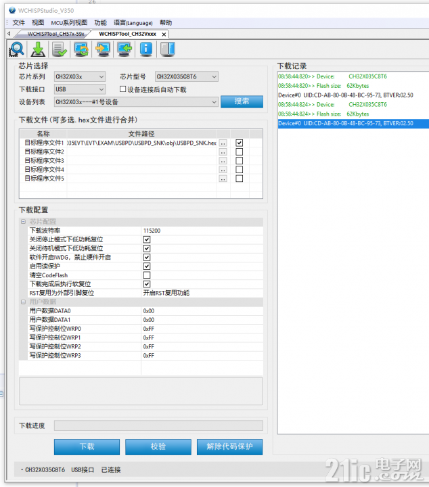Open the 芯片型号 CH32X035C8T6 dropdown

[x=186, y=76]
